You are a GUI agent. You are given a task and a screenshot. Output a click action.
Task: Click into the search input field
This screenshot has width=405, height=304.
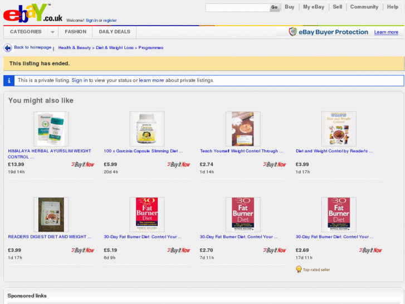coord(238,7)
